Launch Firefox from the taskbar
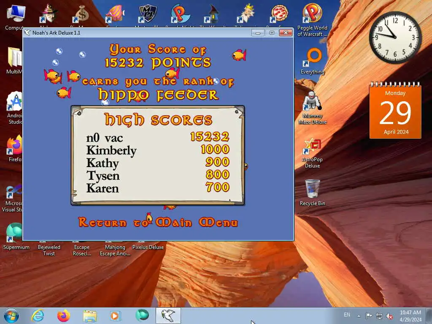Screen dimensions: 432x324 [63, 316]
